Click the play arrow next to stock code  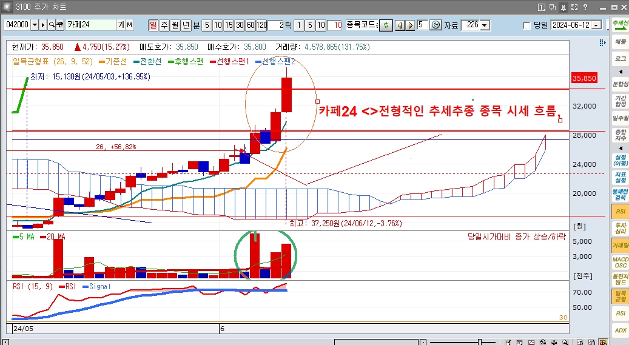(43, 25)
